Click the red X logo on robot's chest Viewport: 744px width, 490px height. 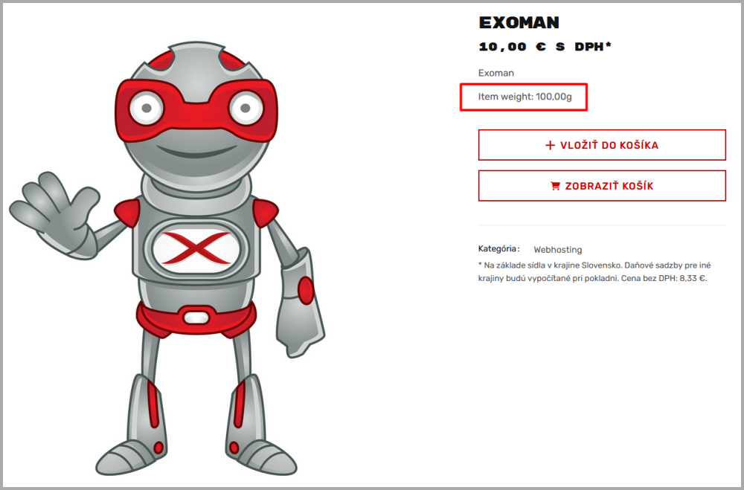(196, 248)
